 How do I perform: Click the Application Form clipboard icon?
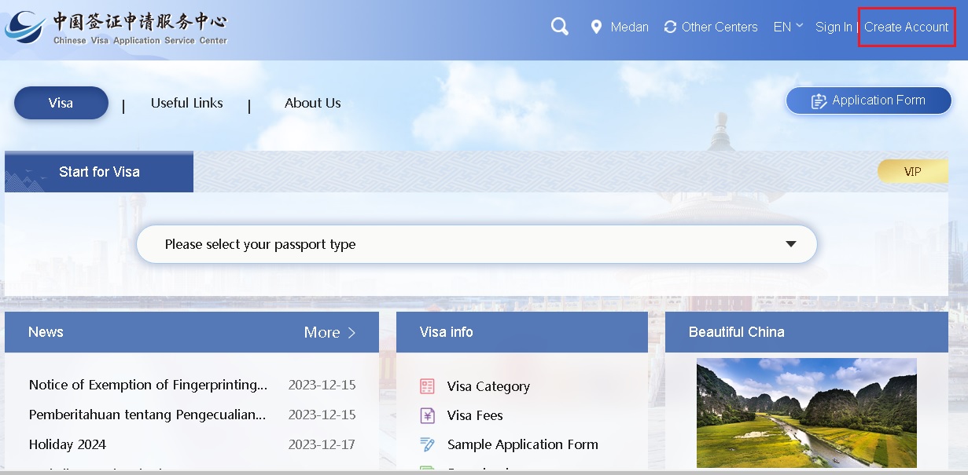(819, 101)
